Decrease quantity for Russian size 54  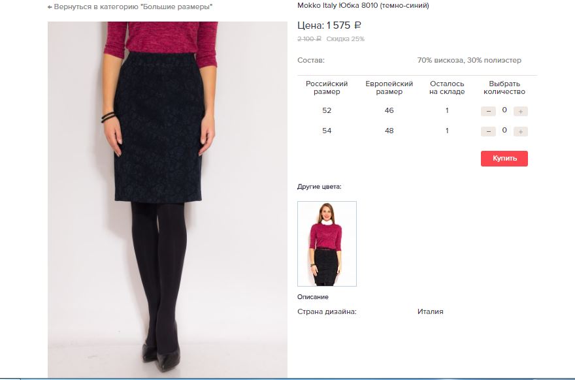pos(488,131)
